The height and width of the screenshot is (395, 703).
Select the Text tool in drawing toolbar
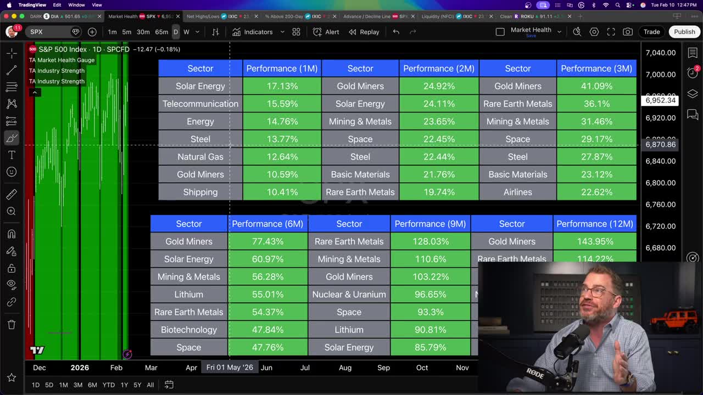pos(11,155)
